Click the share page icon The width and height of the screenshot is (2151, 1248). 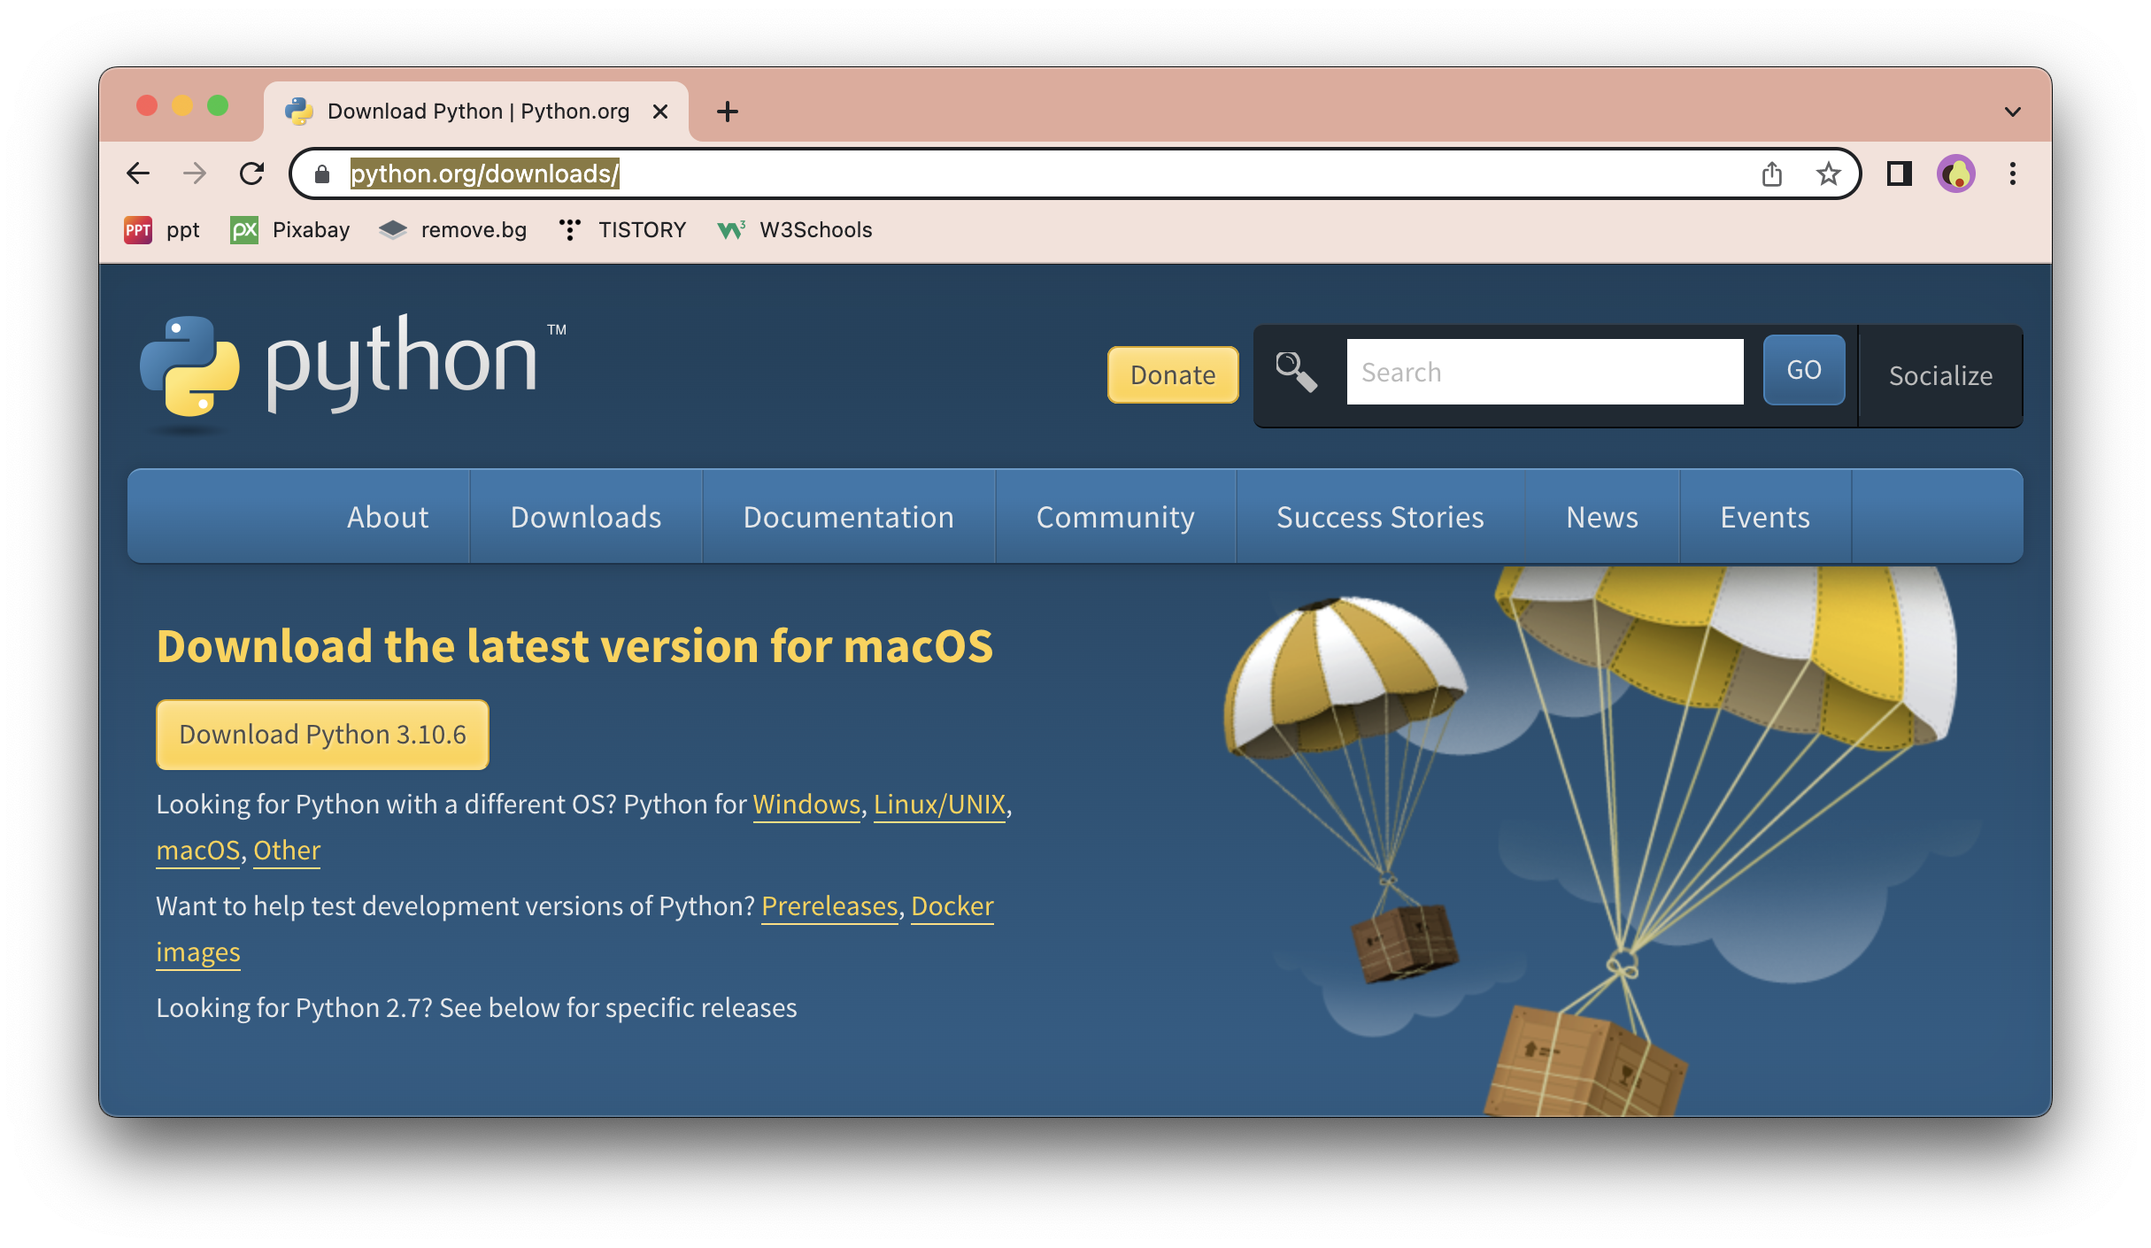(1771, 173)
